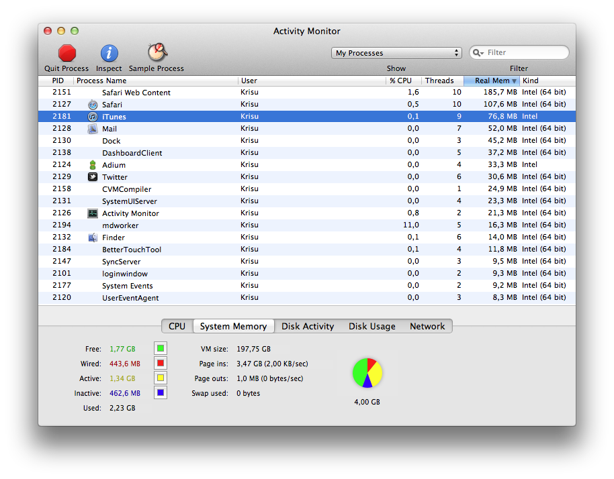Viewport: 614px width, 479px height.
Task: Click the Finder face icon
Action: click(93, 237)
